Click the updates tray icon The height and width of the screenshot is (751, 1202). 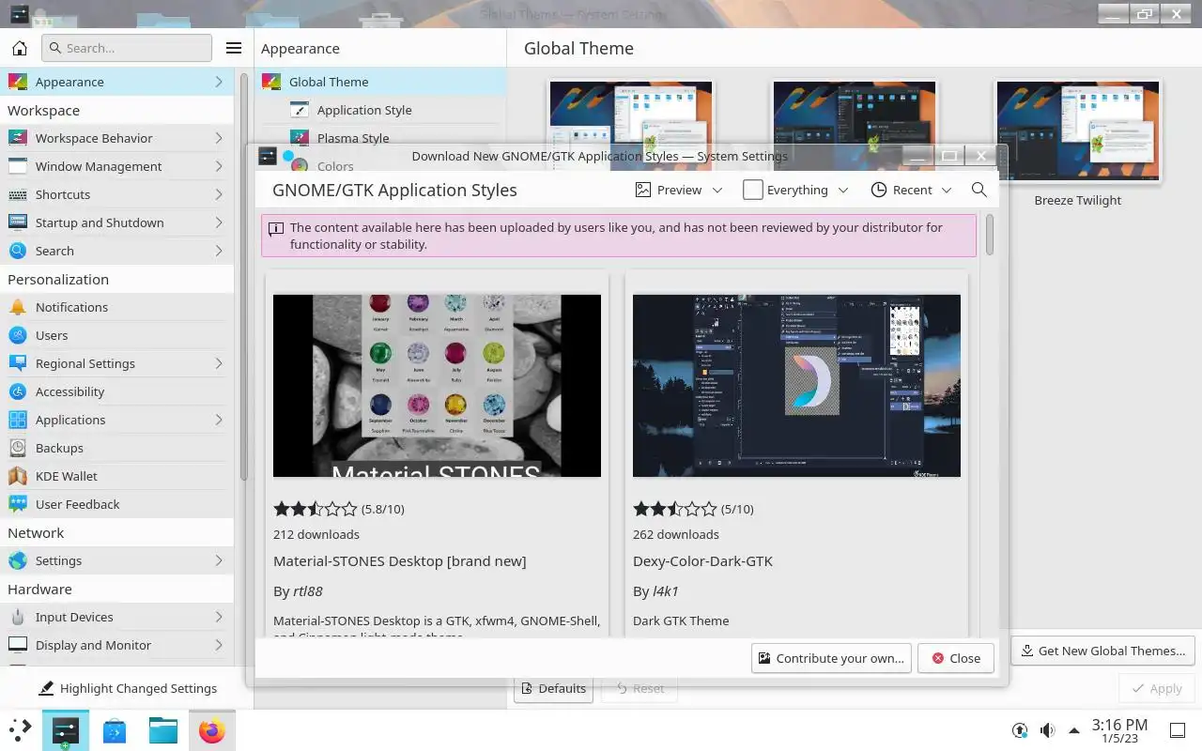pos(1020,729)
